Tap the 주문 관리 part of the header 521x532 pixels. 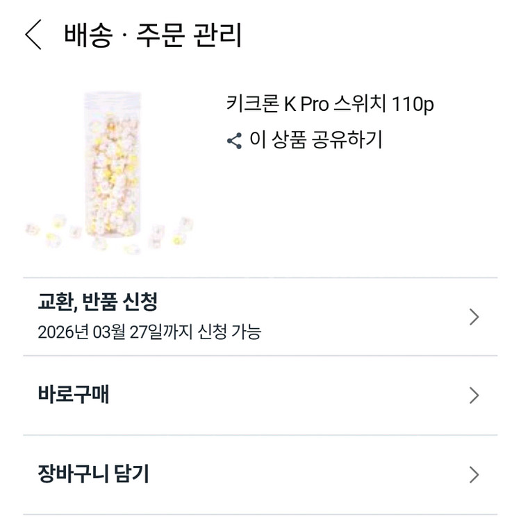(x=188, y=35)
